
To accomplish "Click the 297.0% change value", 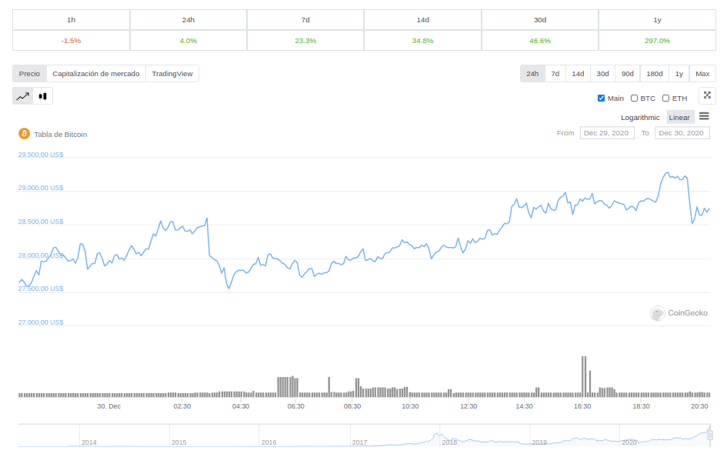I will 658,41.
